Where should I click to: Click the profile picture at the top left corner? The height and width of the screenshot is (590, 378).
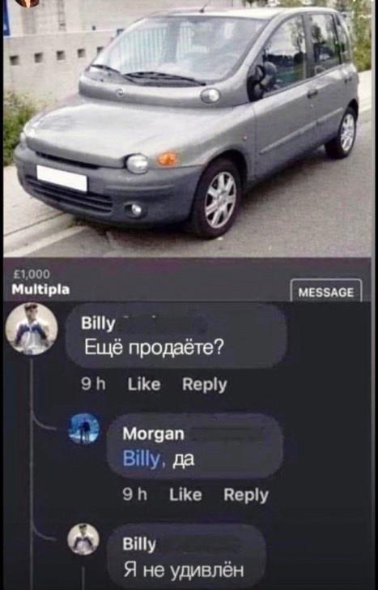[28, 3]
